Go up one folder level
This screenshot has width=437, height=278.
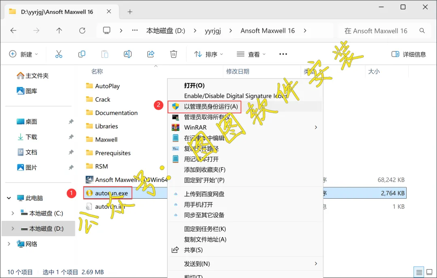pos(59,30)
